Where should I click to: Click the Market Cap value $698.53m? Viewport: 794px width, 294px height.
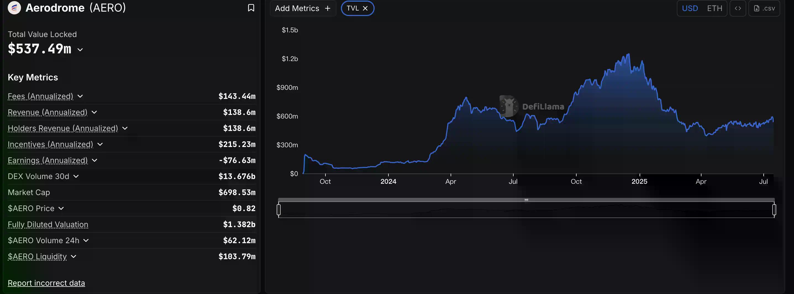(x=237, y=192)
